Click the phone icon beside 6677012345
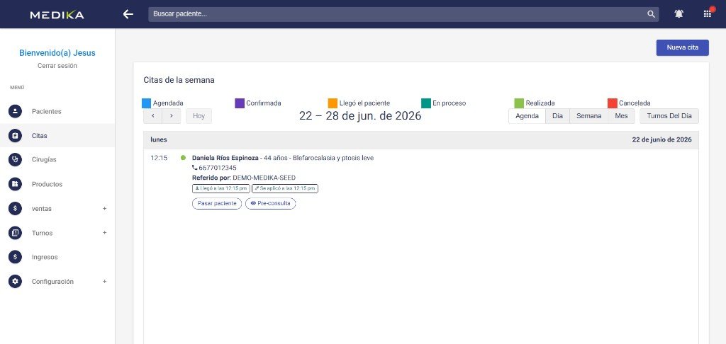The image size is (726, 344). coord(194,168)
